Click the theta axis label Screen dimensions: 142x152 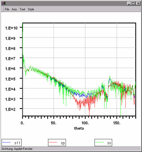pos(79,128)
